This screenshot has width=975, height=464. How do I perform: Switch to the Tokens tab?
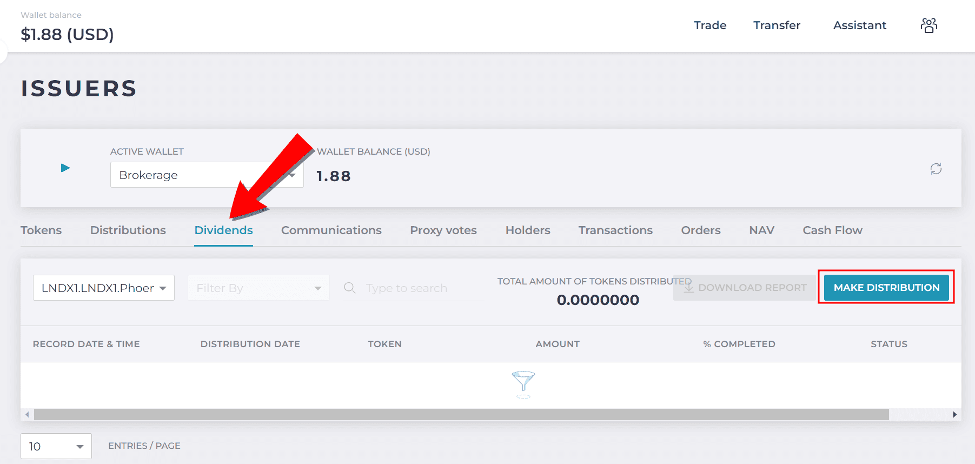click(41, 230)
